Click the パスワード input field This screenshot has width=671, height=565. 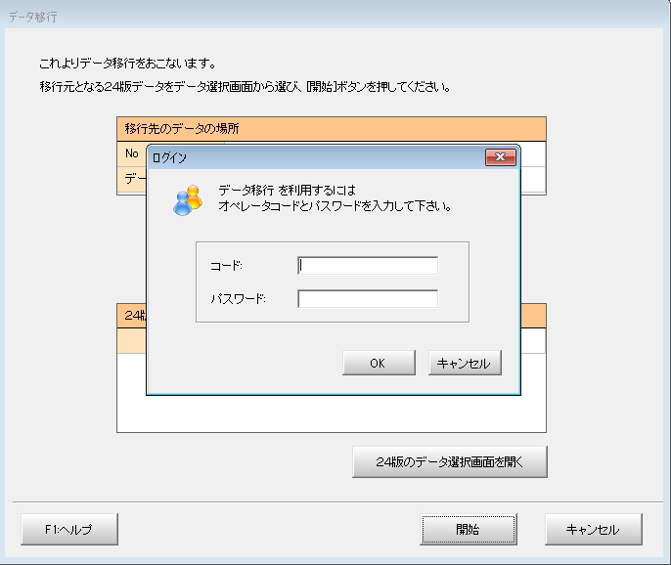(x=368, y=298)
